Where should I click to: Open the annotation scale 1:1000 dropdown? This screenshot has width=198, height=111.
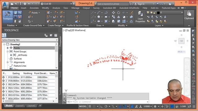coord(148,106)
